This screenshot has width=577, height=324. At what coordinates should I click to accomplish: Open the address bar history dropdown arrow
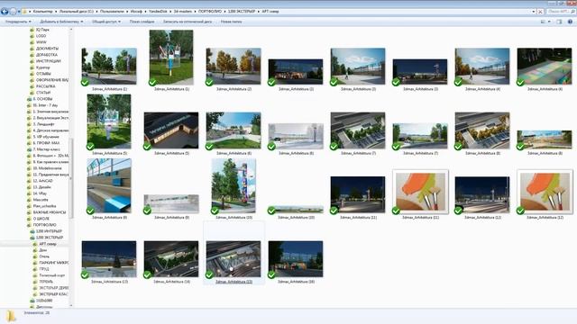tap(534, 12)
